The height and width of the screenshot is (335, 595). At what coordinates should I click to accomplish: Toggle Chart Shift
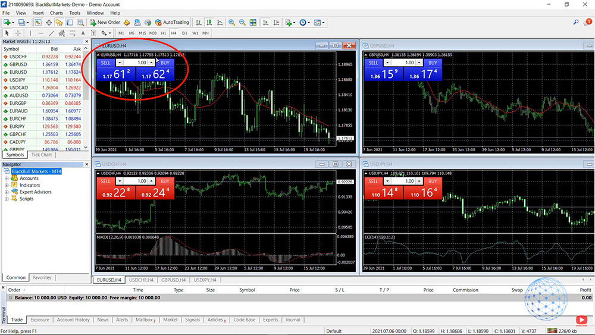click(276, 23)
